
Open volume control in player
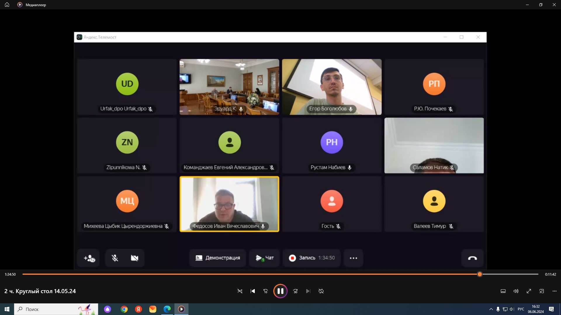click(516, 291)
